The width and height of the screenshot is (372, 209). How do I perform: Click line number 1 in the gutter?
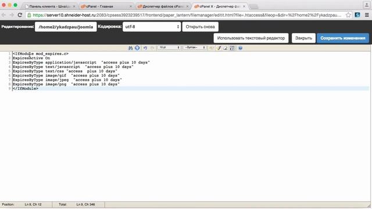coord(9,54)
